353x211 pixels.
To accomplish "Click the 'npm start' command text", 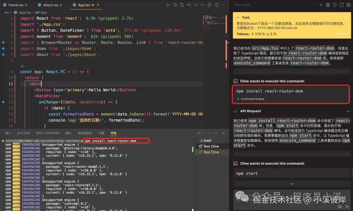I will [x=247, y=173].
